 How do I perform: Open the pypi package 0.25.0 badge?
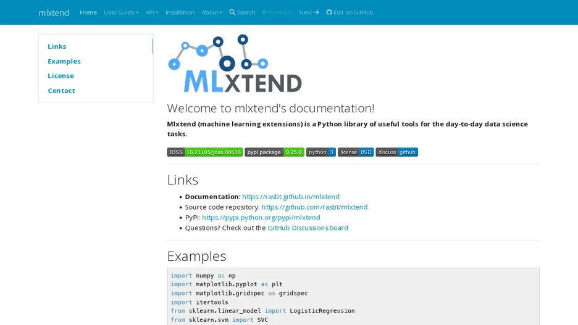pyautogui.click(x=274, y=152)
